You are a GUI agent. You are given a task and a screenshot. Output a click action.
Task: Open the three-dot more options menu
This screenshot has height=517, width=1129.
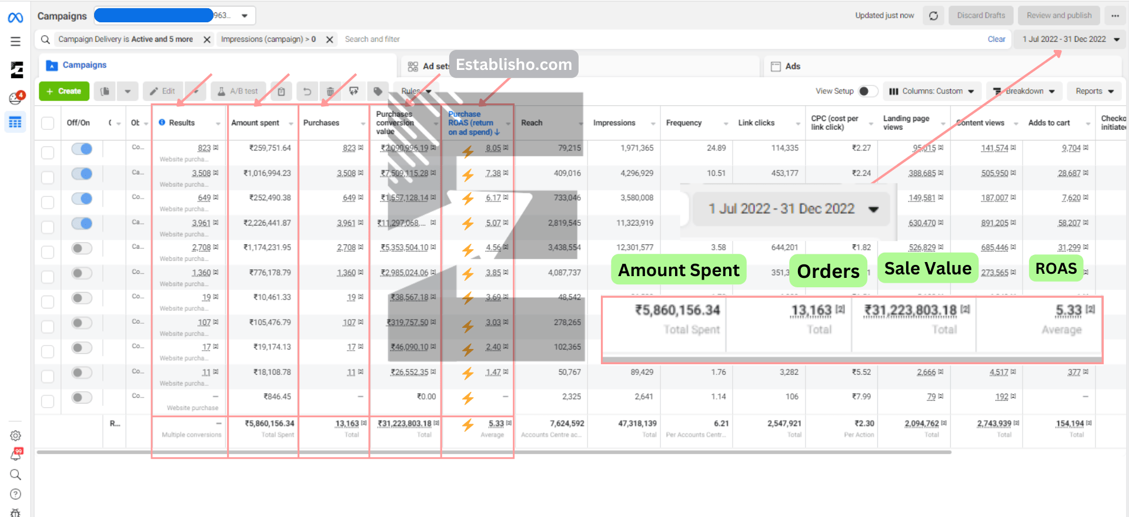coord(1115,16)
